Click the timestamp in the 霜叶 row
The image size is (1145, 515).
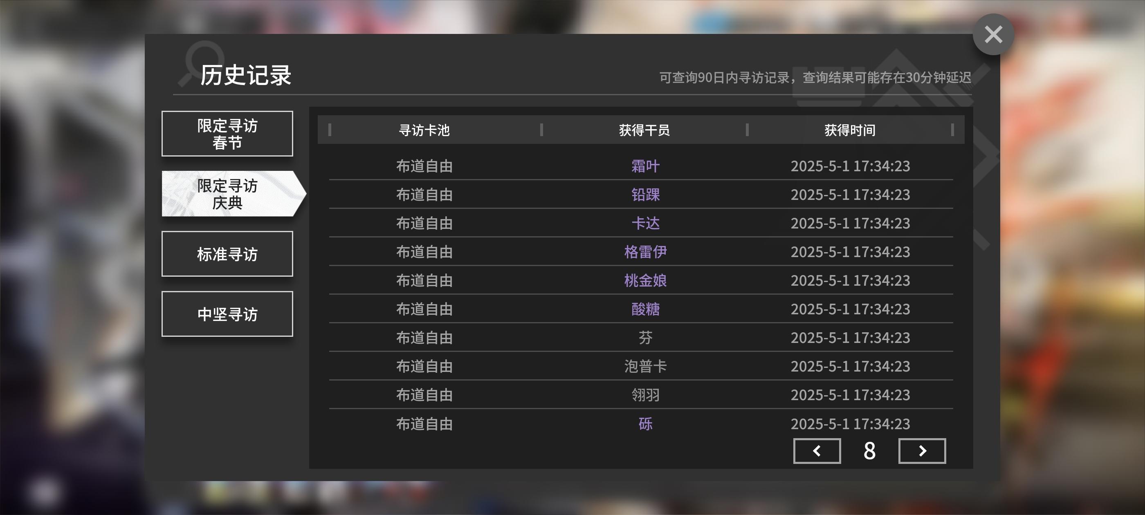coord(850,166)
